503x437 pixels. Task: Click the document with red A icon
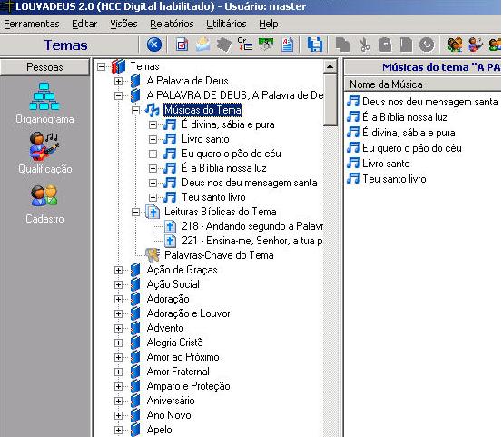[288, 45]
